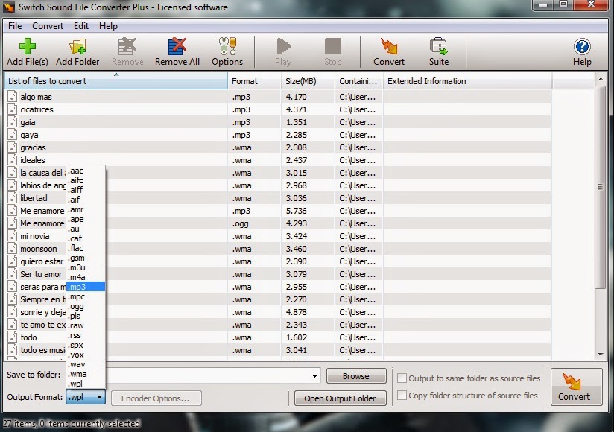Select the ideales file row

point(277,160)
